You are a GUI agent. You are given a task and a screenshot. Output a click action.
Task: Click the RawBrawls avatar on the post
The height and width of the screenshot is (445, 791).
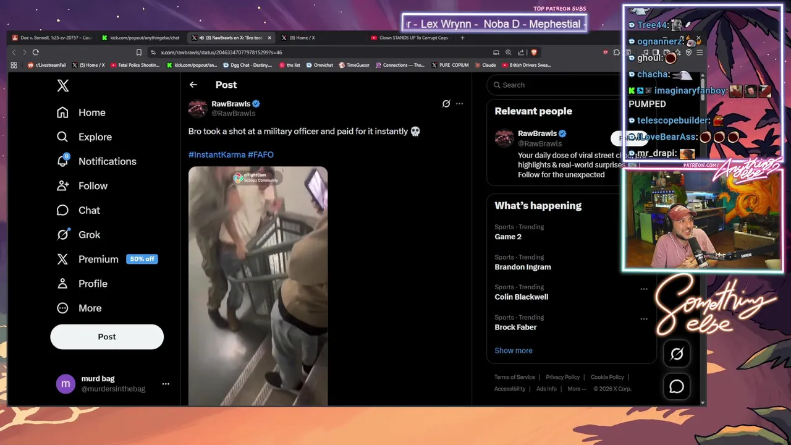pos(198,108)
